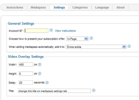The width and height of the screenshot is (139, 100).
Task: Open the In-Page subscription offer dropdown
Action: (x=77, y=39)
